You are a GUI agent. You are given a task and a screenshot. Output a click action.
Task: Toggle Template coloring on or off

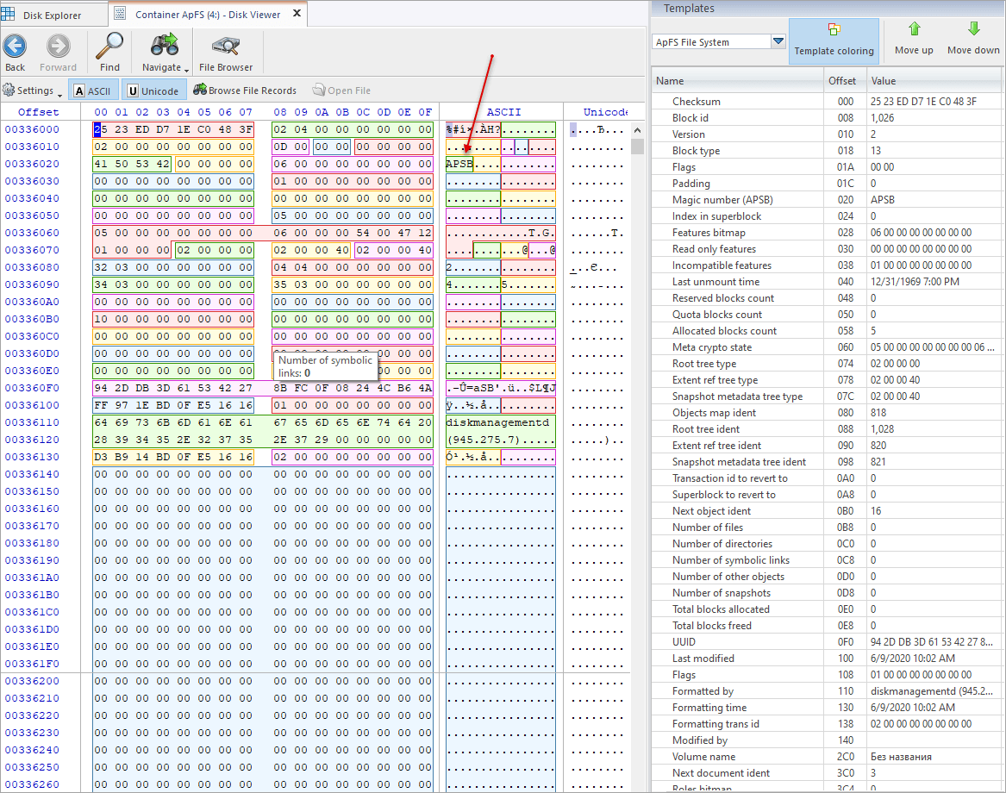point(834,41)
